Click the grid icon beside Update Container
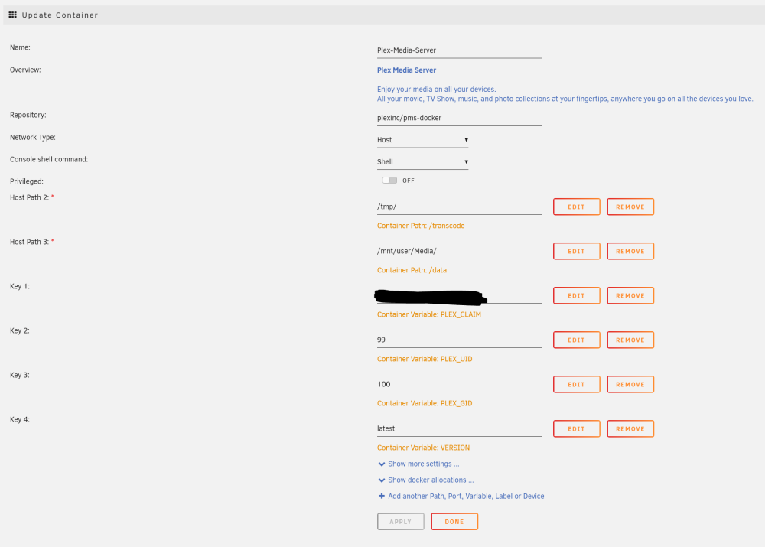 point(13,15)
